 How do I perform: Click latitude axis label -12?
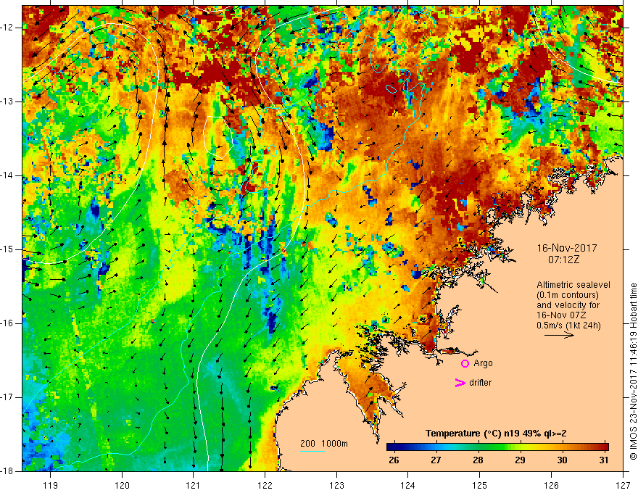8,28
